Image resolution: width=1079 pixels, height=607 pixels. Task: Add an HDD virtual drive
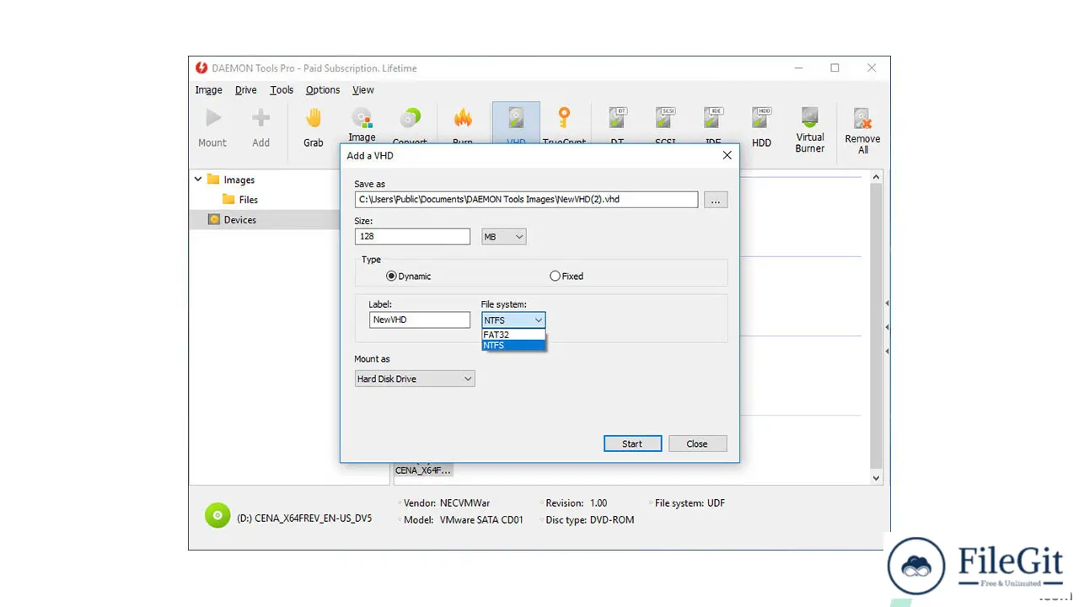click(x=761, y=118)
